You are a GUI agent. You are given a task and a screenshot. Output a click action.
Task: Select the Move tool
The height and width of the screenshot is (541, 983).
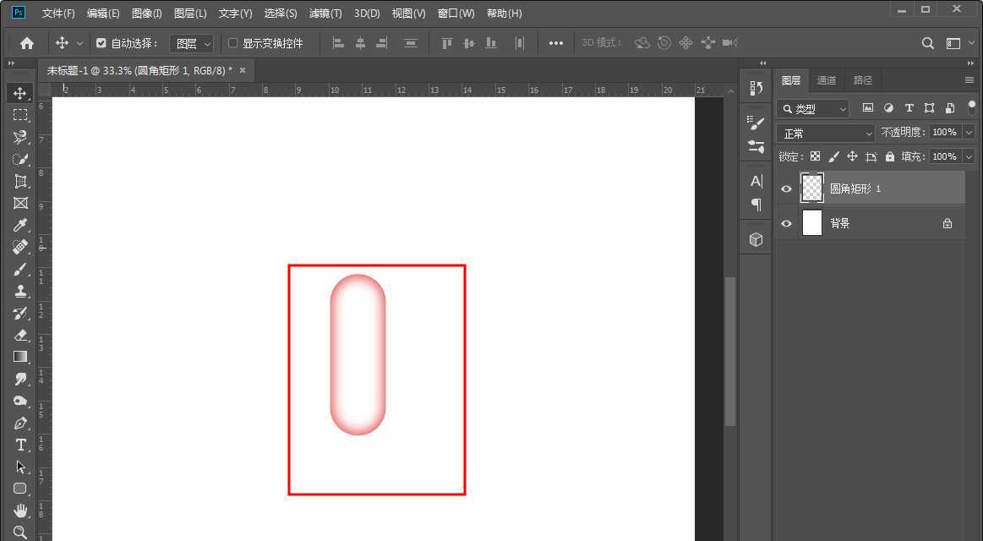(19, 93)
